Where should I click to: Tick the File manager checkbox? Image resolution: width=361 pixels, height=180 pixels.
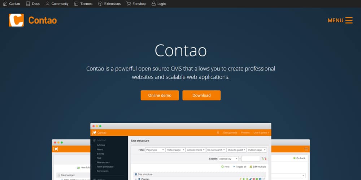[59, 175]
